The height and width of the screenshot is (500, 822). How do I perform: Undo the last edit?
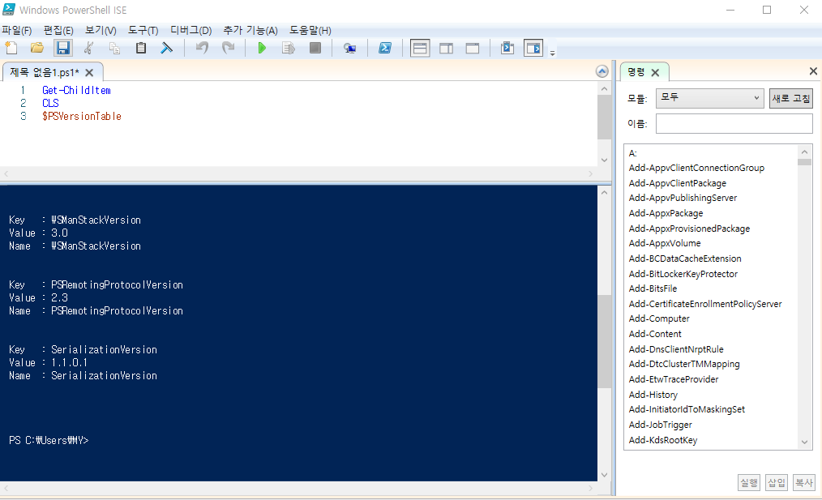pyautogui.click(x=202, y=49)
